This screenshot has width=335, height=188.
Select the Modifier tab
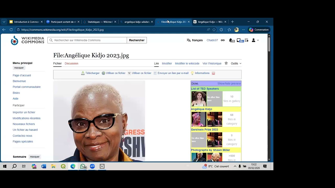click(167, 63)
